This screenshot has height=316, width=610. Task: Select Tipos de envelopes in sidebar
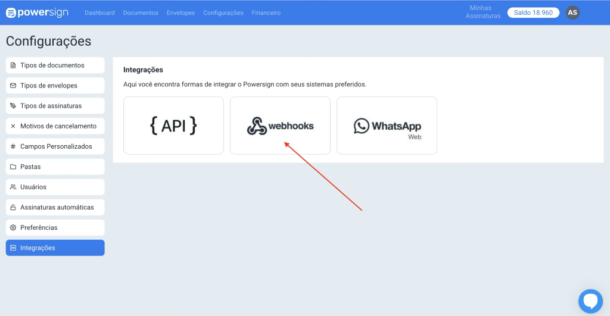(x=55, y=86)
